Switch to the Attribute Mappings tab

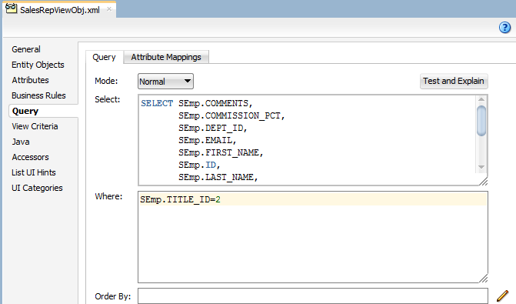(166, 57)
